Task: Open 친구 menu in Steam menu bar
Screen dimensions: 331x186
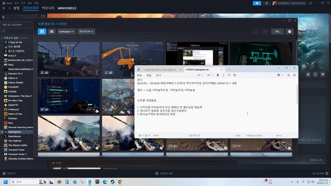Action: pyautogui.click(x=23, y=3)
